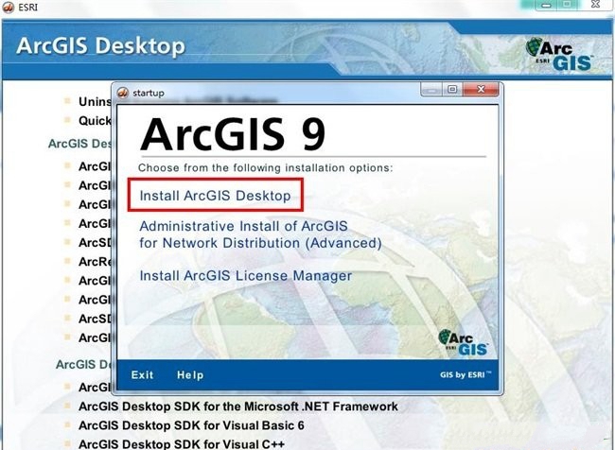Viewport: 615px width, 450px height.
Task: Maximize the startup dialog window
Action: point(452,90)
